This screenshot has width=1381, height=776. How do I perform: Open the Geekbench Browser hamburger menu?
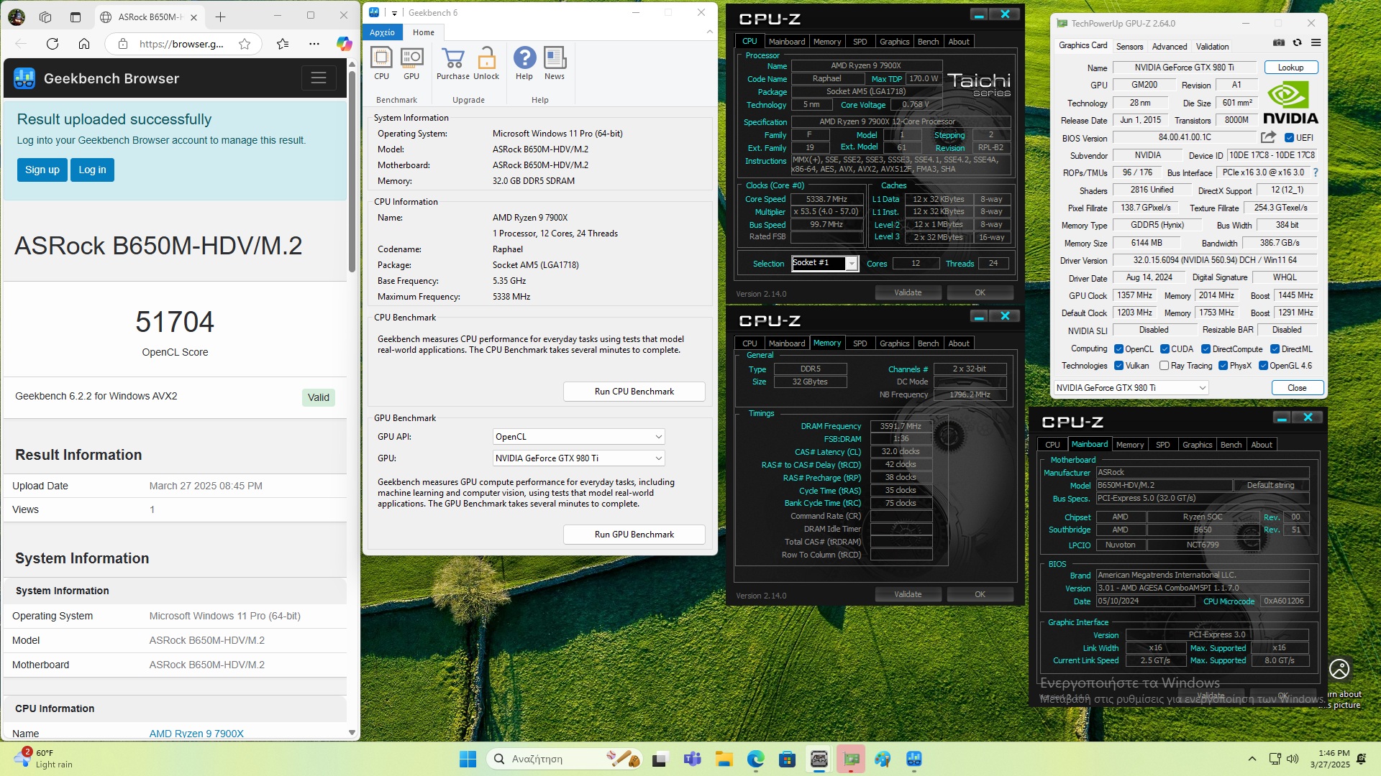pyautogui.click(x=319, y=78)
